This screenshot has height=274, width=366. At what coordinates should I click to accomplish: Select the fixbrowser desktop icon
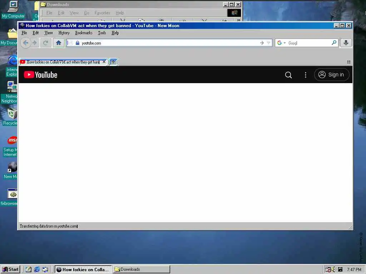pos(9,197)
